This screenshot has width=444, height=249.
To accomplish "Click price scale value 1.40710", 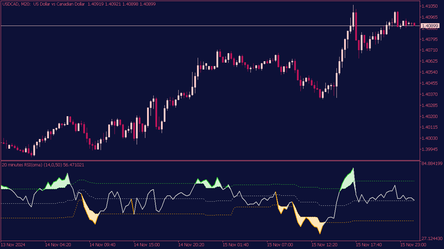I will (429, 50).
